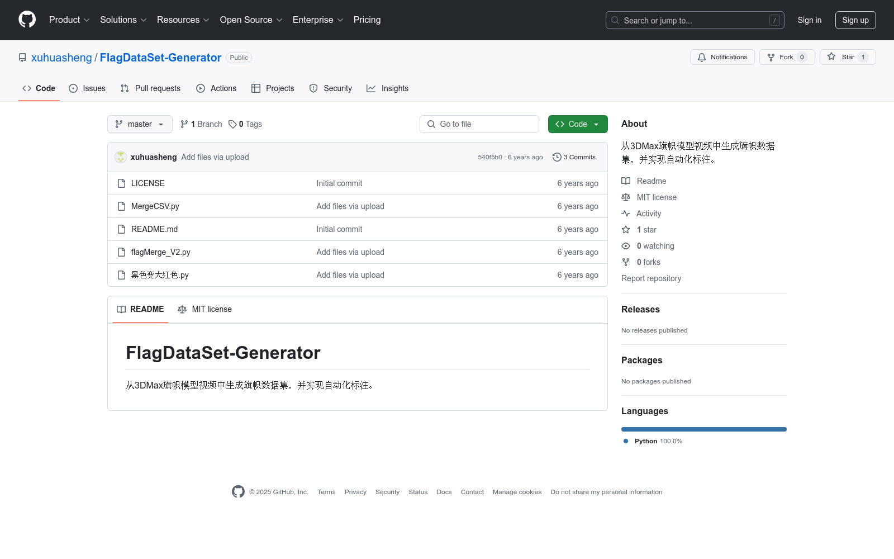The width and height of the screenshot is (894, 559).
Task: Switch to the Pull requests tab
Action: pyautogui.click(x=150, y=88)
